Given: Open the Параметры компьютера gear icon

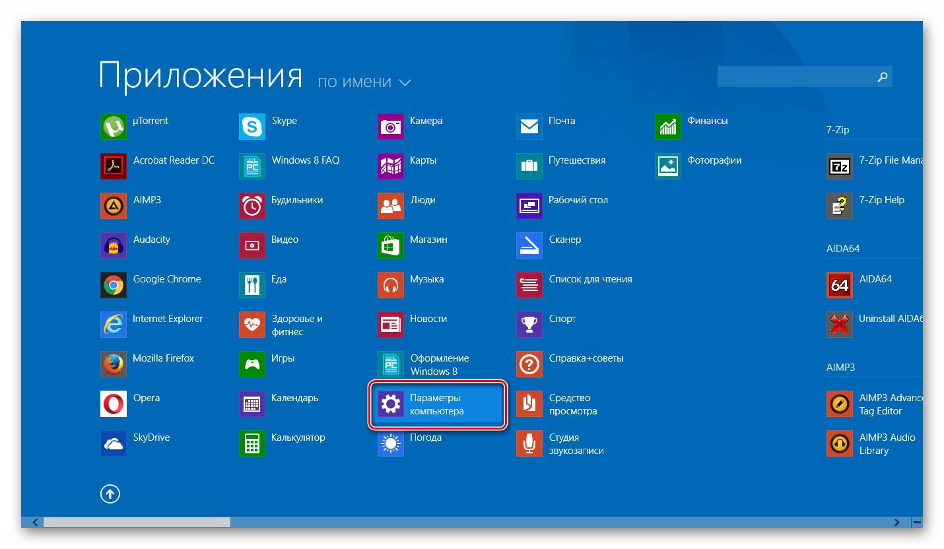Looking at the screenshot, I should 390,404.
